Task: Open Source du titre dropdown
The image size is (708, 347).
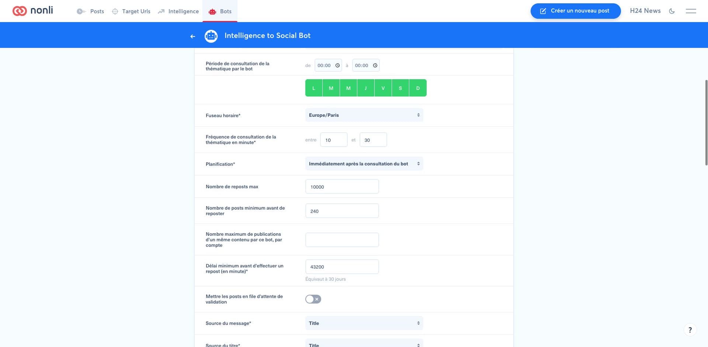Action: point(364,343)
